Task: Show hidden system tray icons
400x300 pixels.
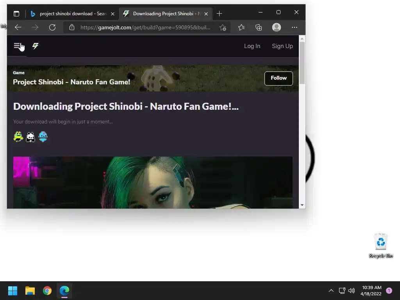Action: (331, 291)
